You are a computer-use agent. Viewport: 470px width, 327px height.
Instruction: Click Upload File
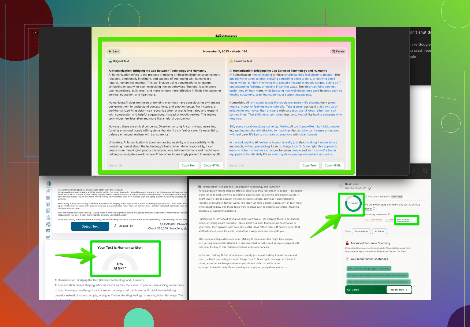tap(124, 226)
